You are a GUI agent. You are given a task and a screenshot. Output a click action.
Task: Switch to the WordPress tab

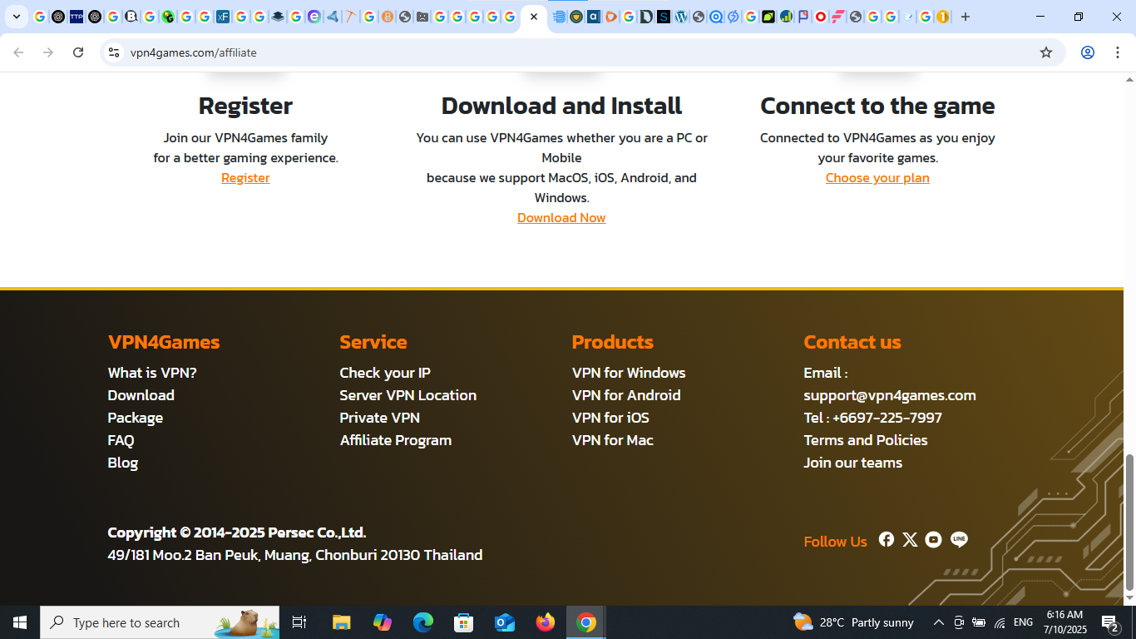tap(681, 17)
